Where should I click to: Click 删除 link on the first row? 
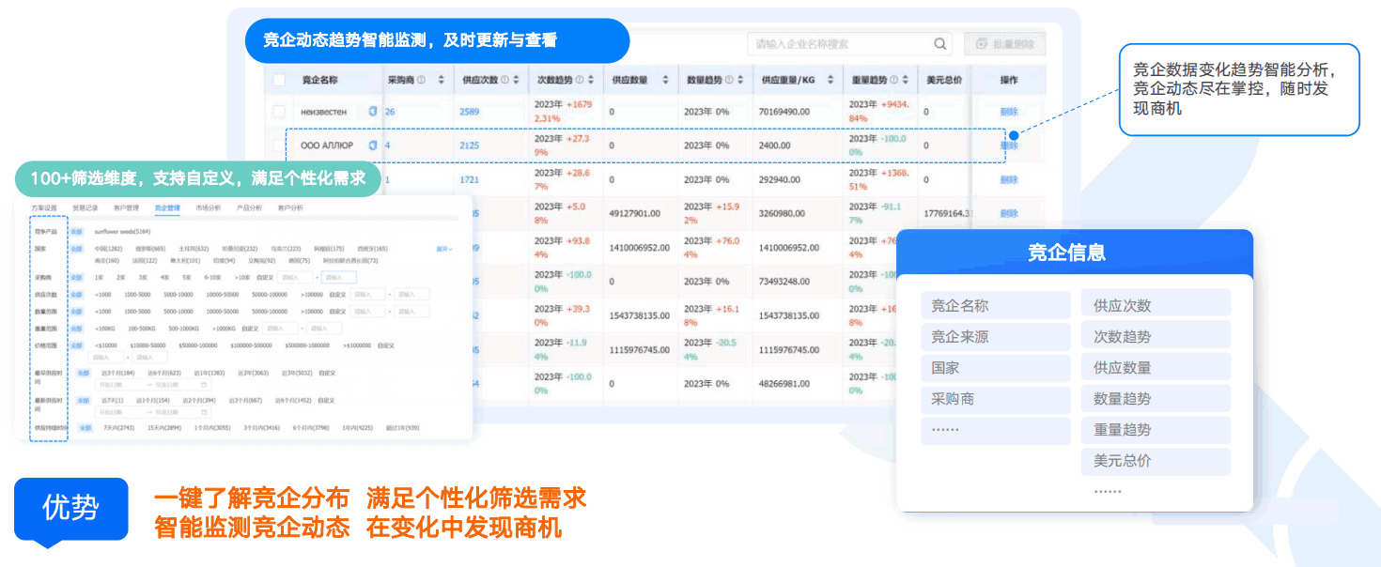(1009, 111)
